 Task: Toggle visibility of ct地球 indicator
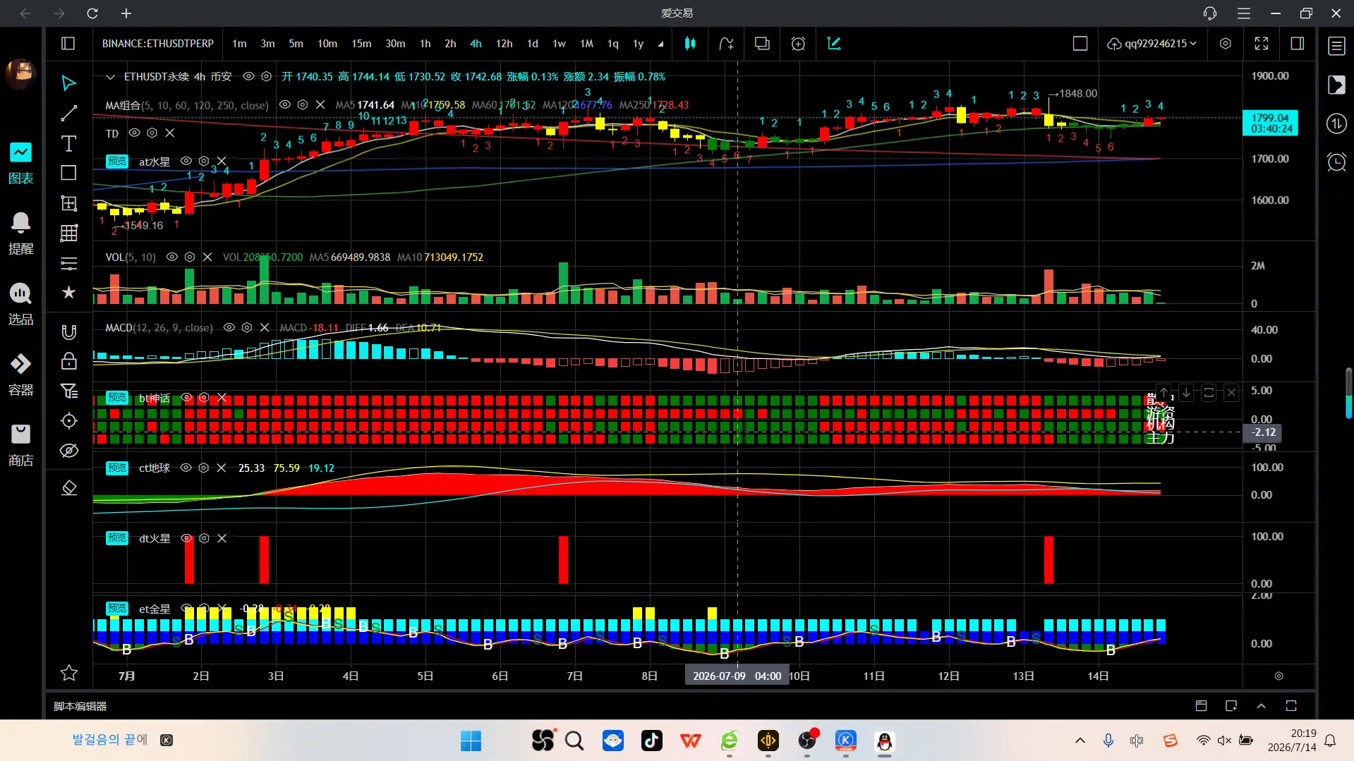tap(186, 468)
